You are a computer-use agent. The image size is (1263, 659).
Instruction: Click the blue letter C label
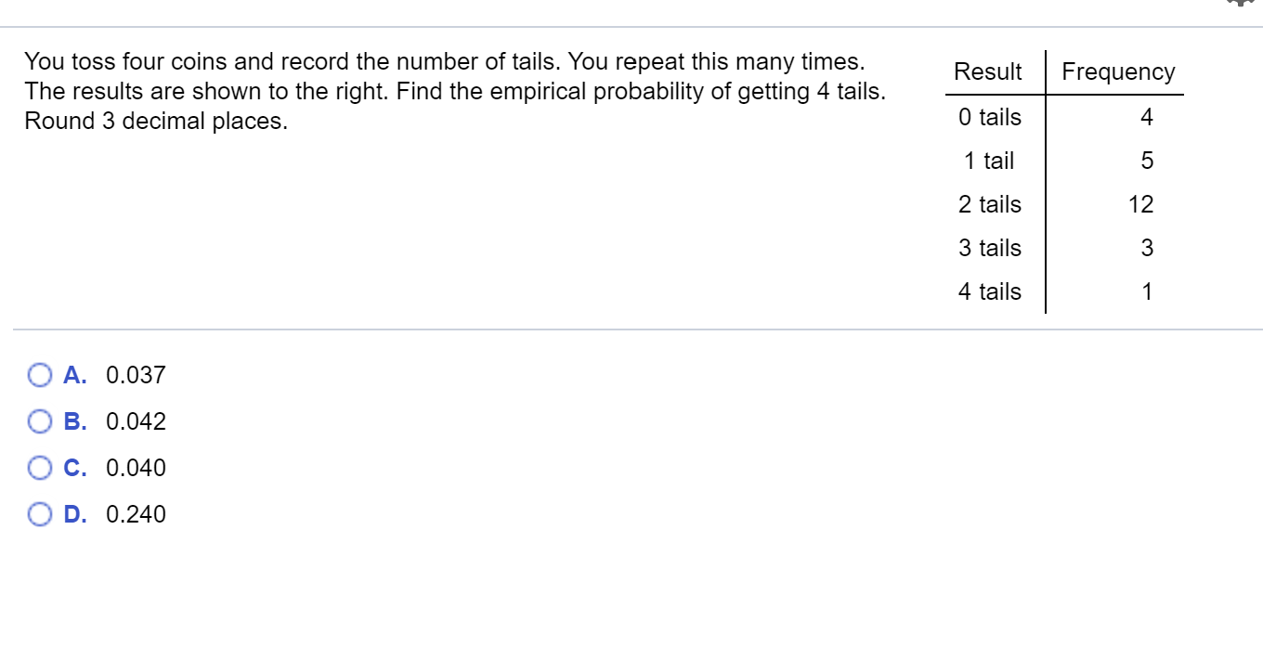click(75, 468)
